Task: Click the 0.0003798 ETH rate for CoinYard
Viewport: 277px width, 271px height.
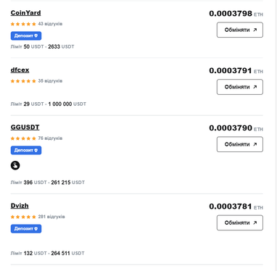Action: [x=236, y=14]
